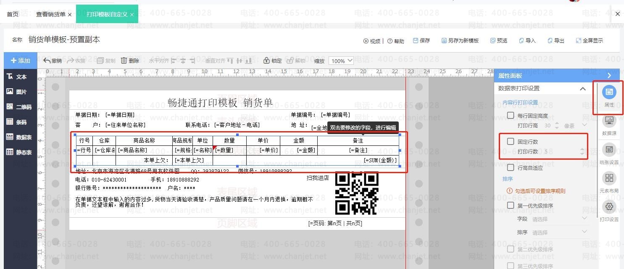Click the 添加 add button
Image resolution: width=624 pixels, height=269 pixels.
20,61
